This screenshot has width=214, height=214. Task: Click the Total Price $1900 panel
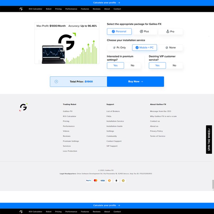click(78, 81)
